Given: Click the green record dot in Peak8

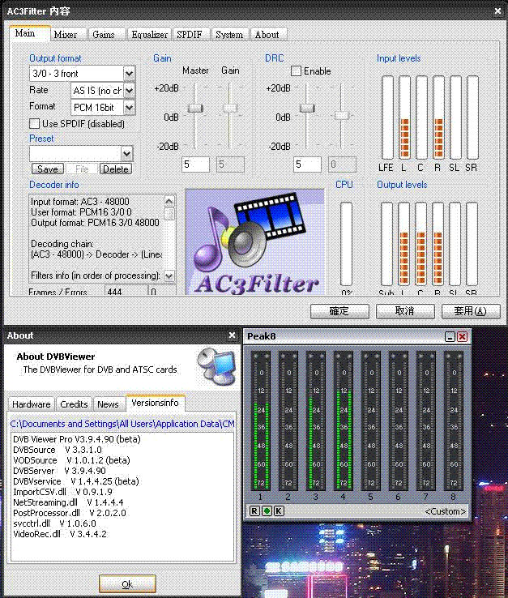Looking at the screenshot, I should (267, 510).
